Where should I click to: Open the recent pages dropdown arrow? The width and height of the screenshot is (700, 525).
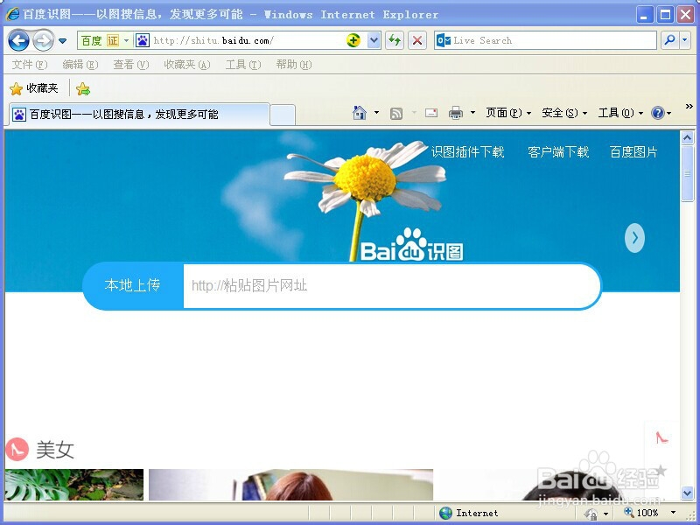pyautogui.click(x=62, y=41)
